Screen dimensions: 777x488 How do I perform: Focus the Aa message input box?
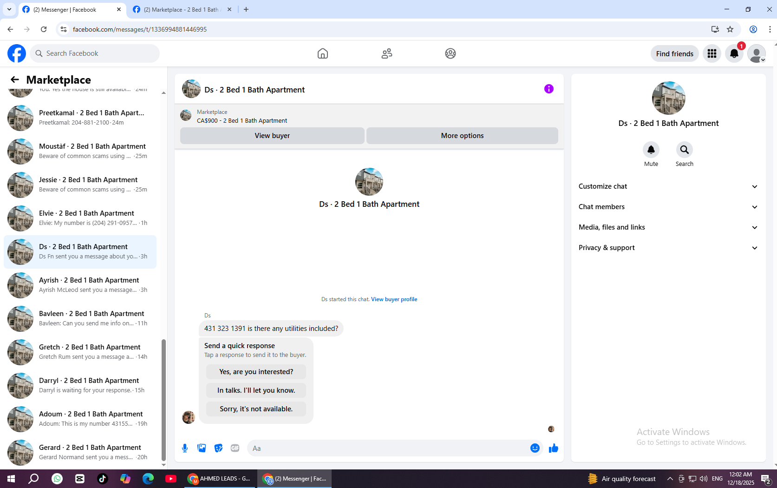click(388, 448)
